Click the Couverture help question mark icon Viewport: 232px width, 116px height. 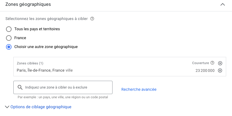point(213,63)
